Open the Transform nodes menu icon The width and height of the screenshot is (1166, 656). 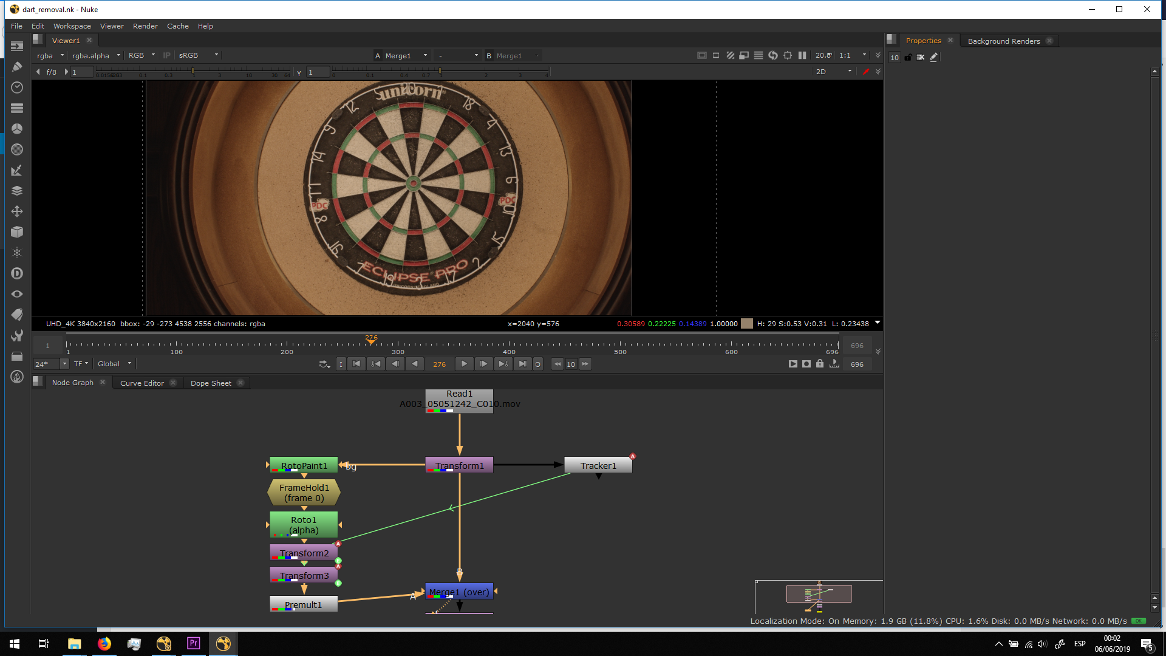click(17, 211)
